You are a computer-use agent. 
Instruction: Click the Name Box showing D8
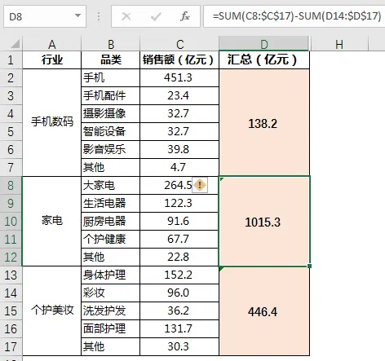[x=45, y=16]
